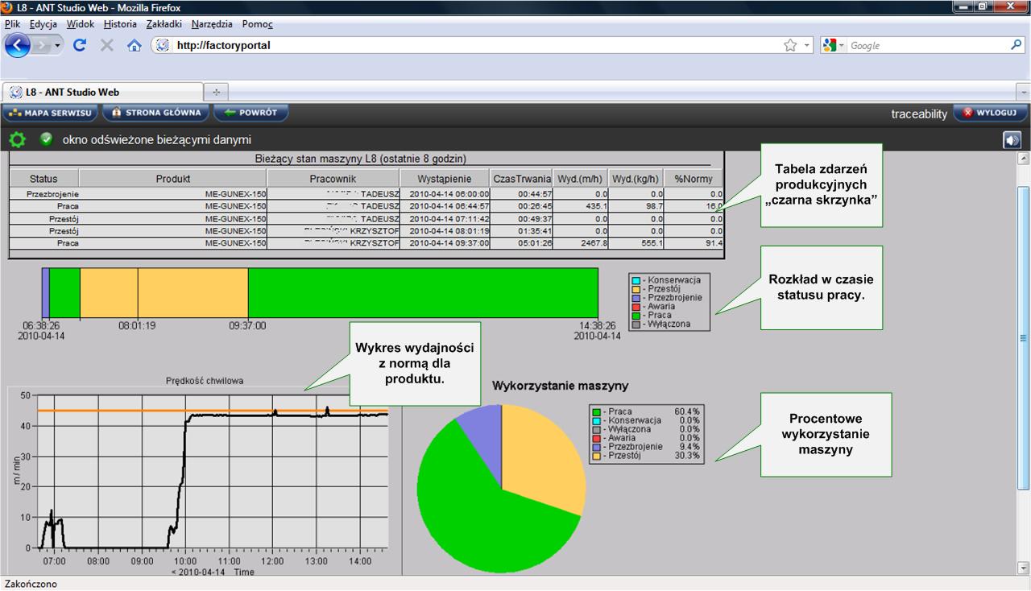Open the Historia menu
This screenshot has height=591, width=1031.
[x=120, y=24]
